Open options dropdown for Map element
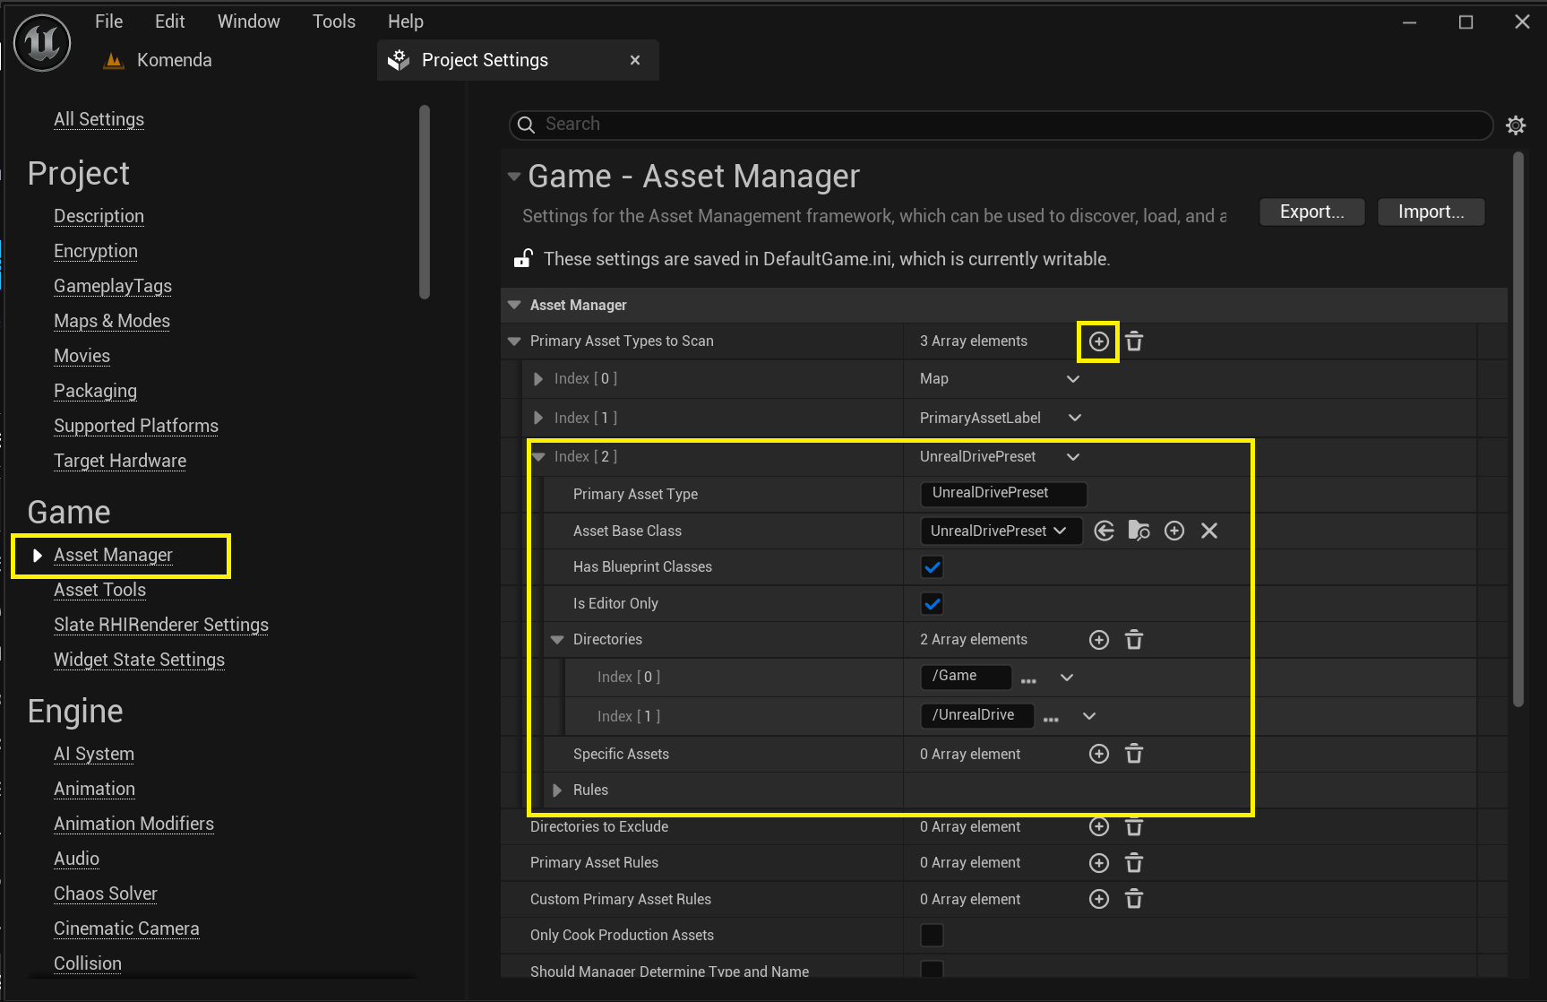This screenshot has height=1002, width=1547. (1073, 379)
